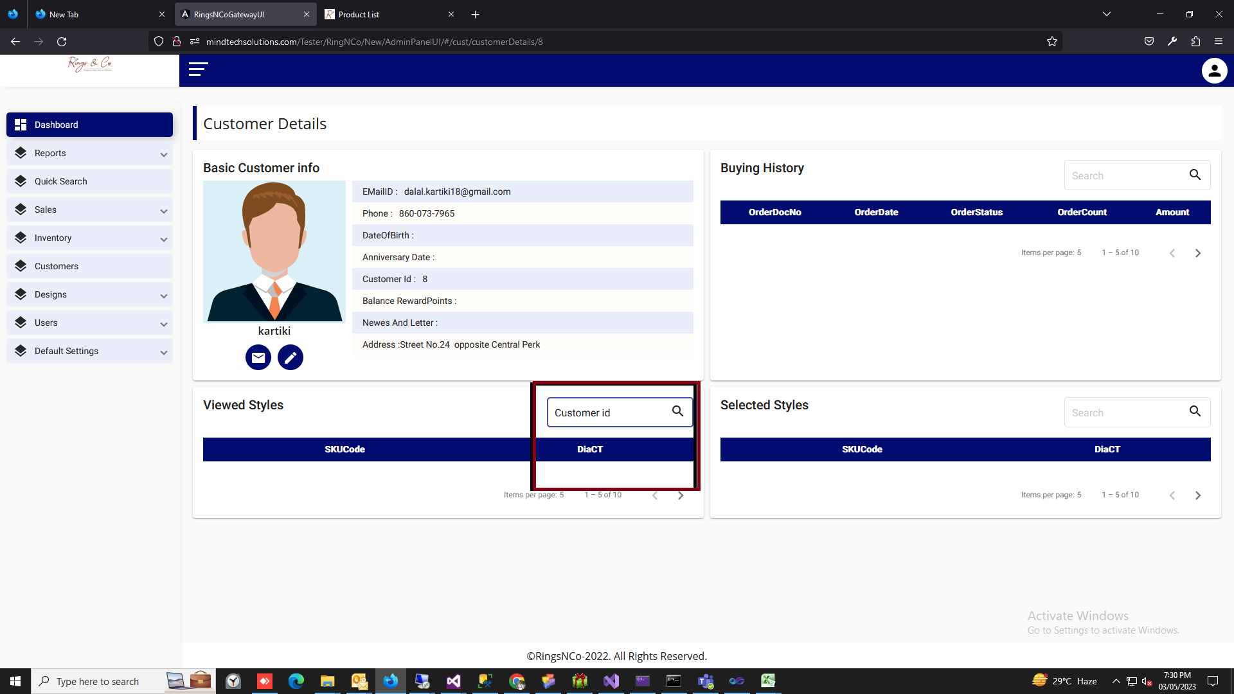Open Microsoft Edge from the taskbar
Image resolution: width=1234 pixels, height=694 pixels.
(296, 681)
